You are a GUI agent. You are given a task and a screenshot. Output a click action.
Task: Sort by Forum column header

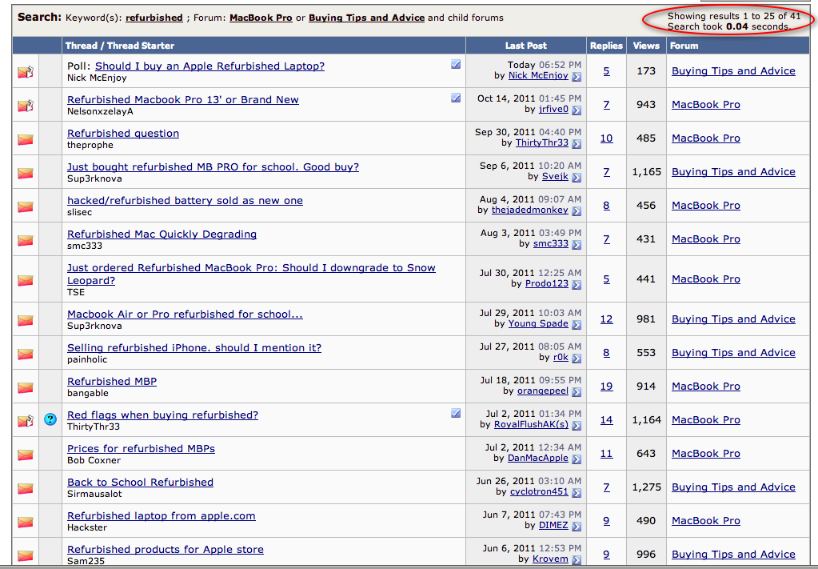click(684, 46)
